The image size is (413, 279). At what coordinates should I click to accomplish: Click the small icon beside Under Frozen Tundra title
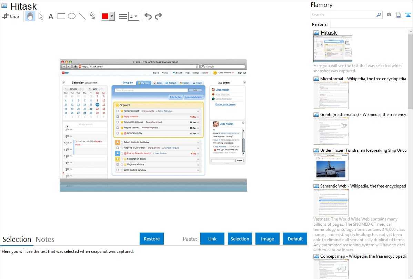coord(316,150)
